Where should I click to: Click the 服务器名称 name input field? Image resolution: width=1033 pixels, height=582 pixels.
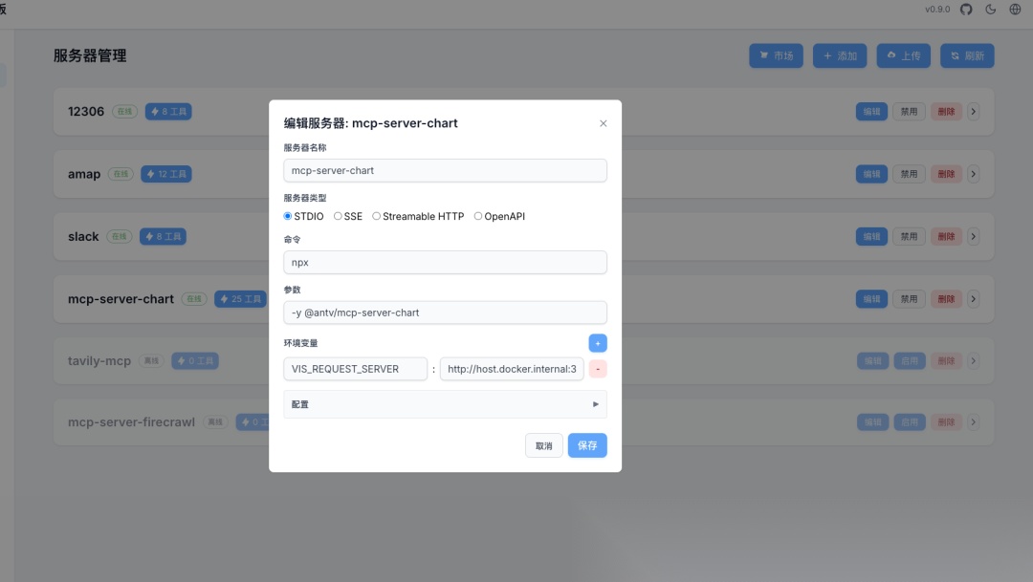tap(445, 170)
